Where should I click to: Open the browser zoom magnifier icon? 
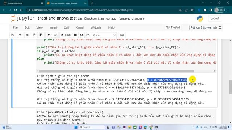click(180, 10)
